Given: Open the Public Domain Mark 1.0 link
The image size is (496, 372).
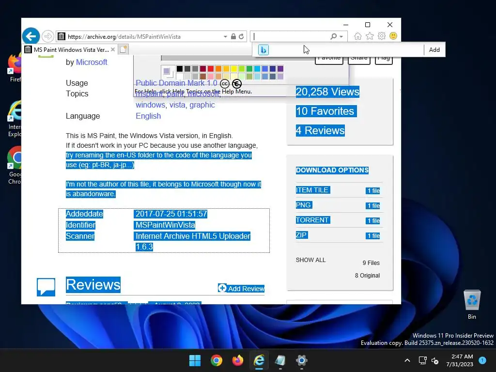Looking at the screenshot, I should coord(176,83).
